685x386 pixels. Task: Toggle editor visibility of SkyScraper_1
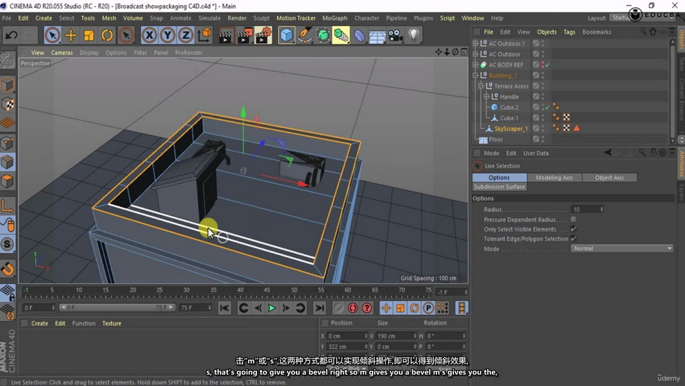click(543, 127)
